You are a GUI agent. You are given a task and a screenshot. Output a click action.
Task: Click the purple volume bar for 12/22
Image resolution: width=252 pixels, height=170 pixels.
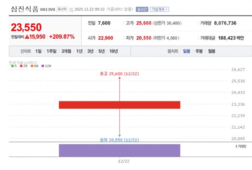tap(119, 150)
